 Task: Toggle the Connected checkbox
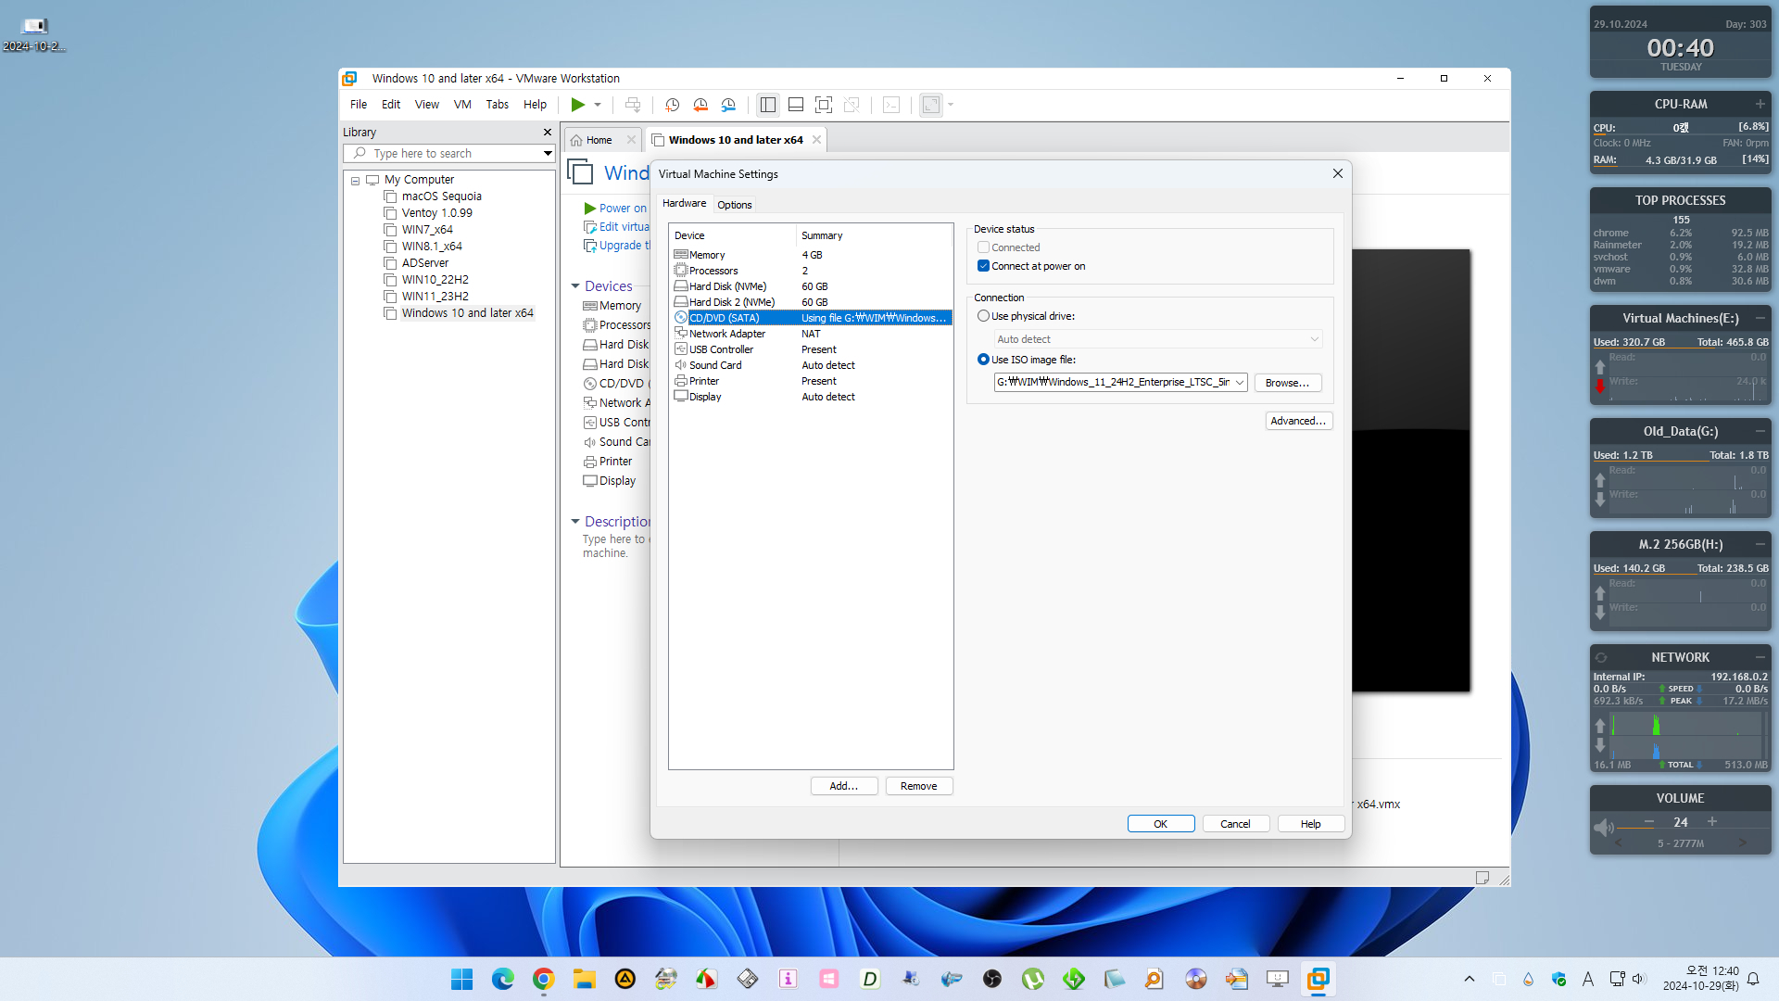[x=983, y=247]
